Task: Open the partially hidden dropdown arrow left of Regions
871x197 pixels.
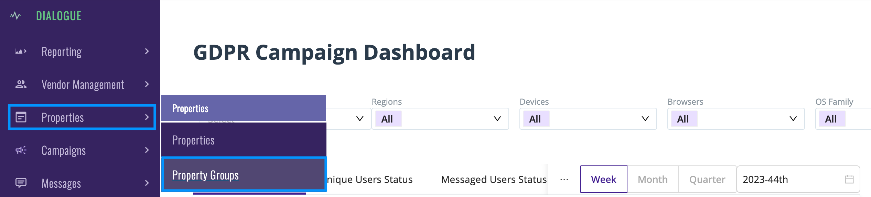Action: point(360,119)
